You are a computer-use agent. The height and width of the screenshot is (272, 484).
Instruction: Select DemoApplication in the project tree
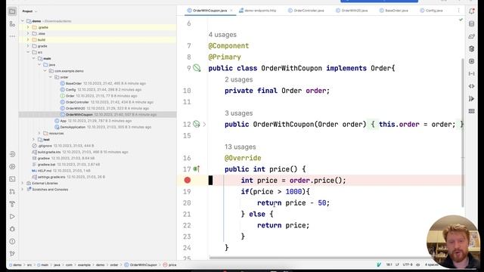point(73,127)
